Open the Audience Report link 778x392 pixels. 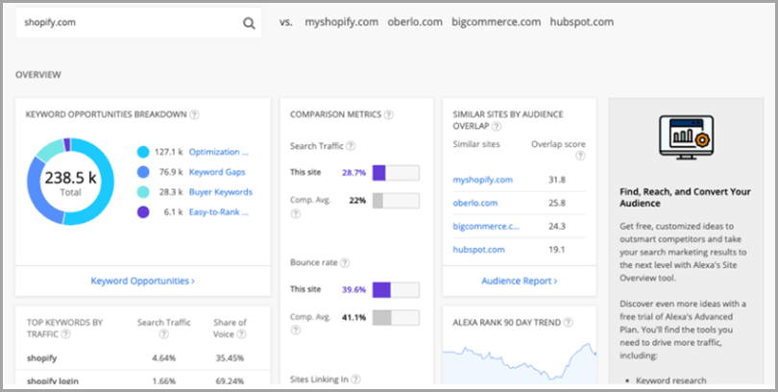click(x=520, y=281)
